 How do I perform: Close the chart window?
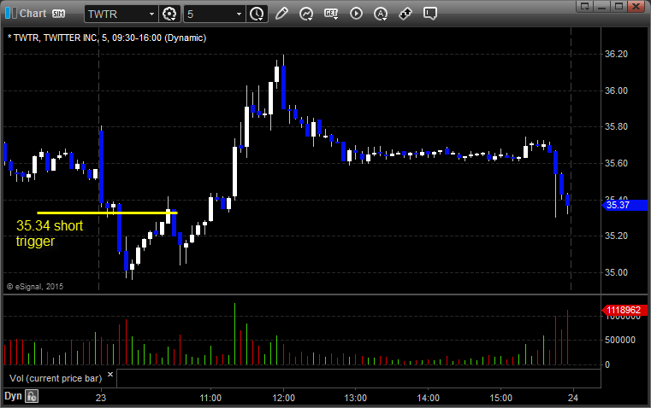pyautogui.click(x=636, y=6)
